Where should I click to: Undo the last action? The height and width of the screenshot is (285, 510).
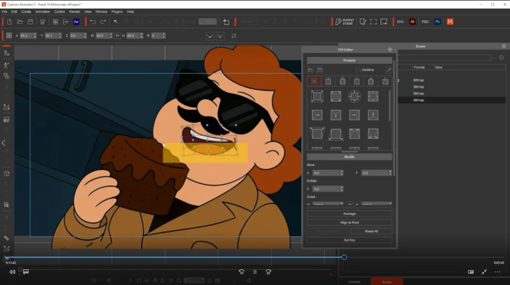[x=92, y=22]
